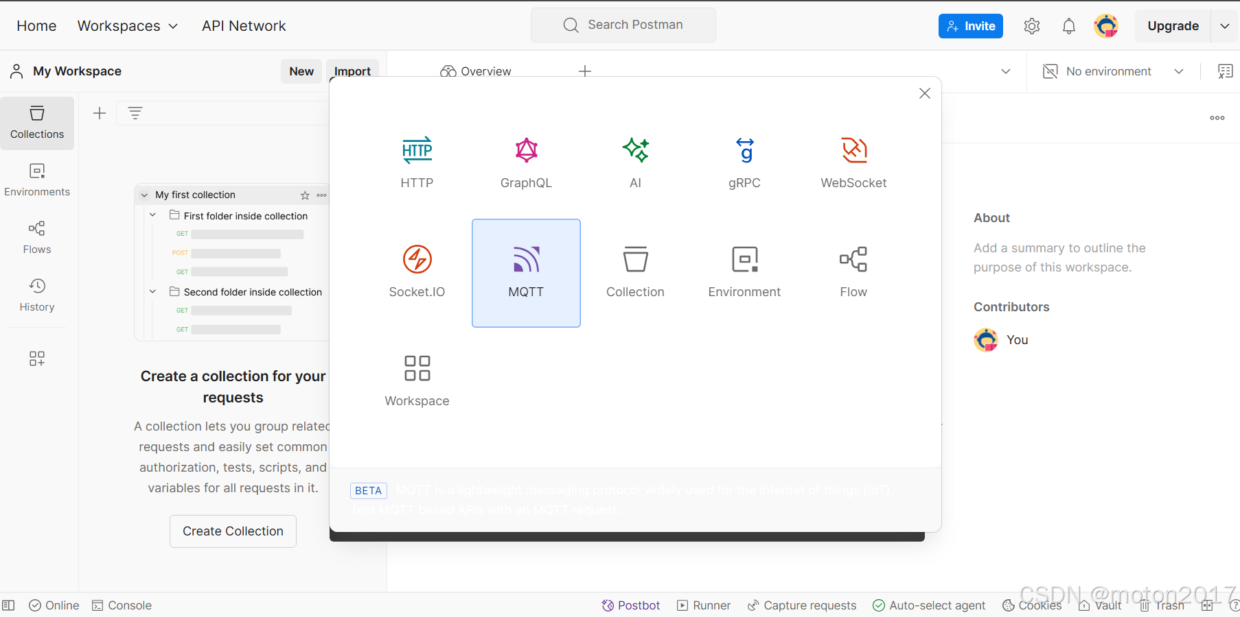Choose the GraphQL request type
This screenshot has width=1240, height=617.
tap(526, 163)
